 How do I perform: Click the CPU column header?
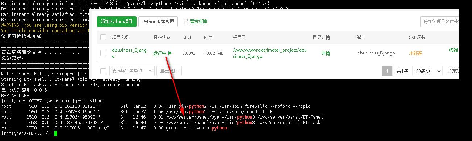point(187,37)
